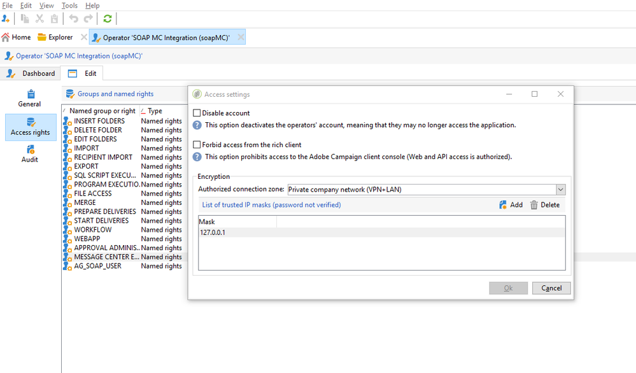Click the Delete trash icon
The width and height of the screenshot is (636, 373).
pos(534,205)
